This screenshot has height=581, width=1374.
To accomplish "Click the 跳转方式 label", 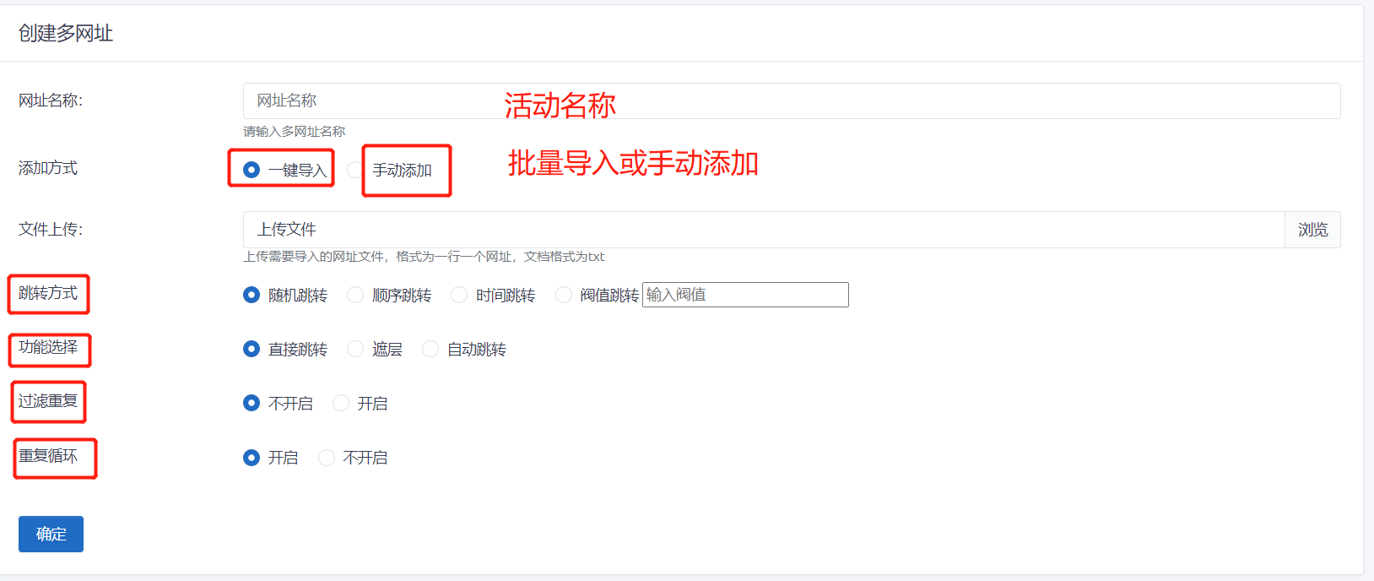I will tap(48, 293).
